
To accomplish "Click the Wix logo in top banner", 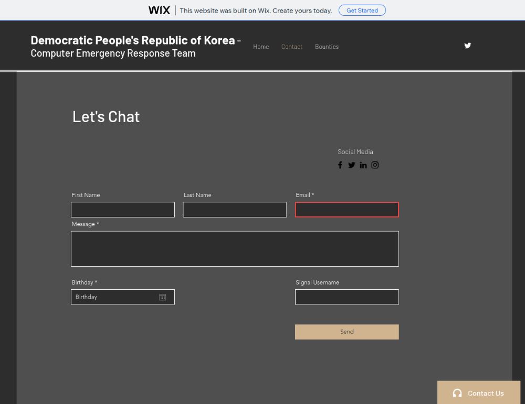I will coord(159,10).
